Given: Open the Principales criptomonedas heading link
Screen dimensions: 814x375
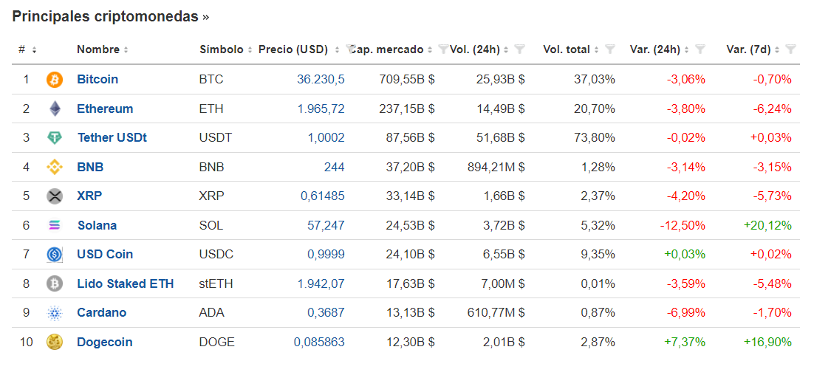Looking at the screenshot, I should [110, 16].
